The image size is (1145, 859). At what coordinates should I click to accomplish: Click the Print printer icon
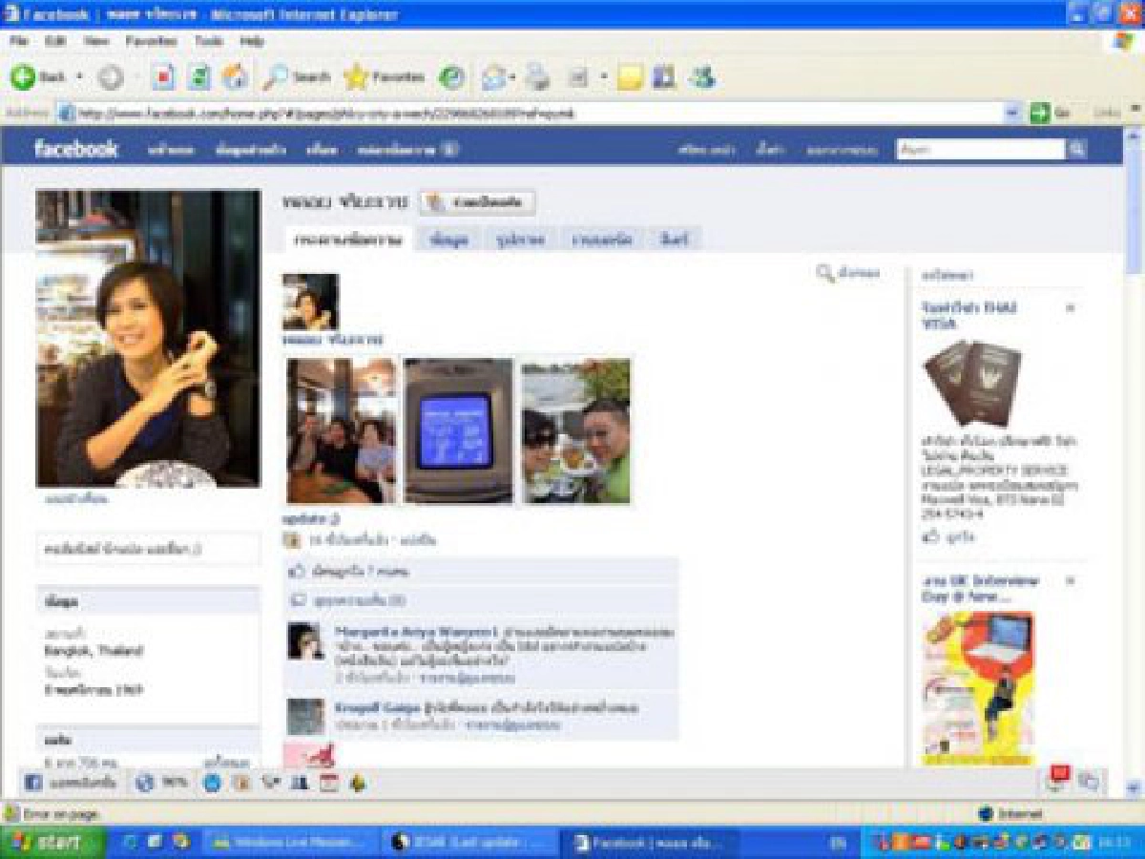point(538,77)
